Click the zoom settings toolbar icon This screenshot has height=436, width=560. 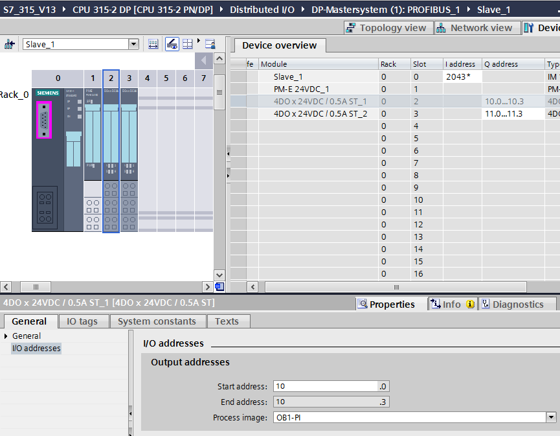[x=210, y=44]
